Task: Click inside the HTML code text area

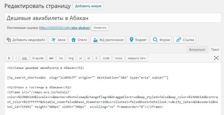Action: click(x=113, y=97)
